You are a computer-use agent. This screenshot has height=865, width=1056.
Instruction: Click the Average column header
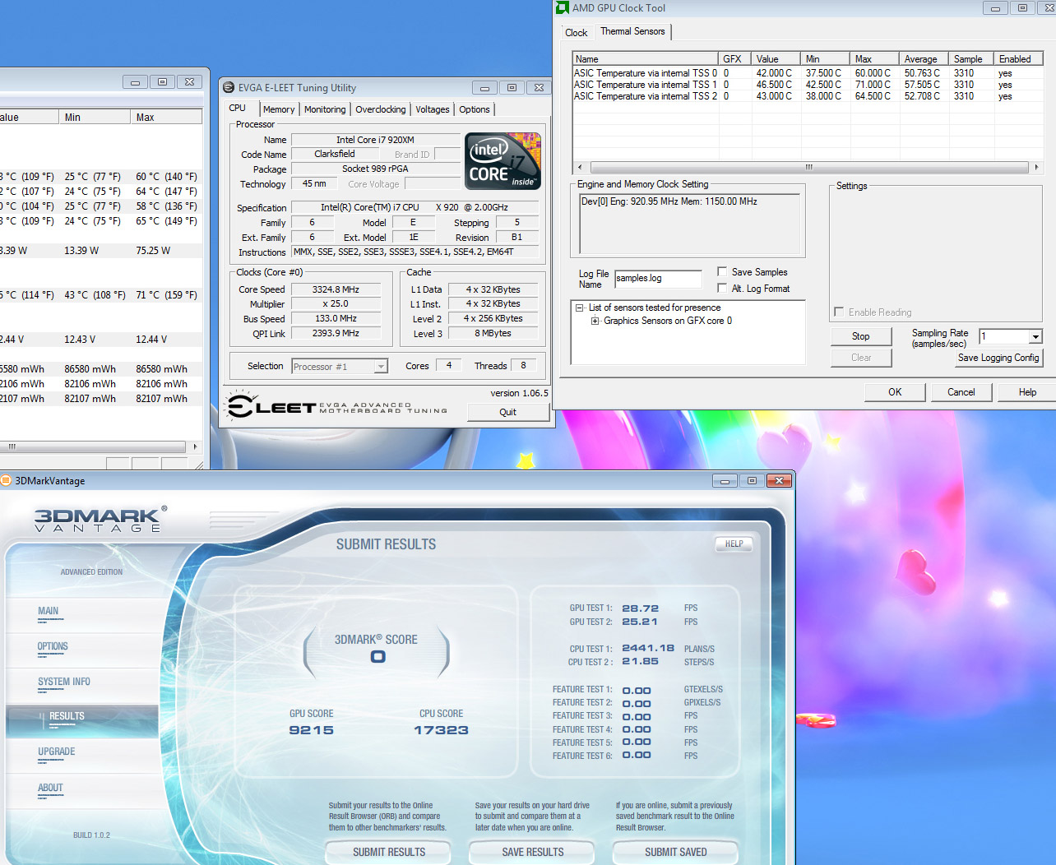pos(925,59)
